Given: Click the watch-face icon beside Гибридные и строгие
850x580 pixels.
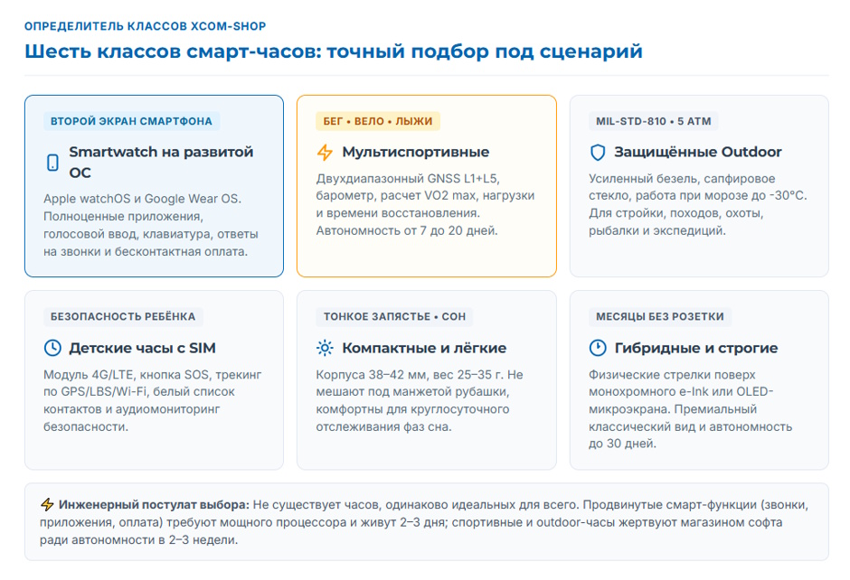Looking at the screenshot, I should click(x=598, y=348).
